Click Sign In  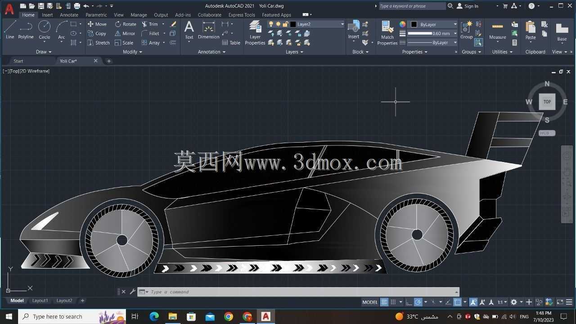[468, 6]
